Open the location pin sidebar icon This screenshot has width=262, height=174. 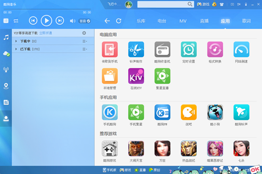click(x=6, y=86)
